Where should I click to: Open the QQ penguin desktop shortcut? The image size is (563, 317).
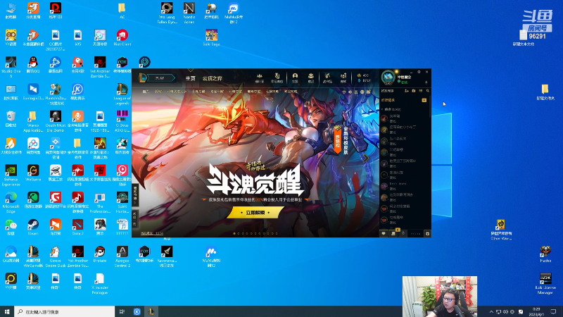(33, 65)
